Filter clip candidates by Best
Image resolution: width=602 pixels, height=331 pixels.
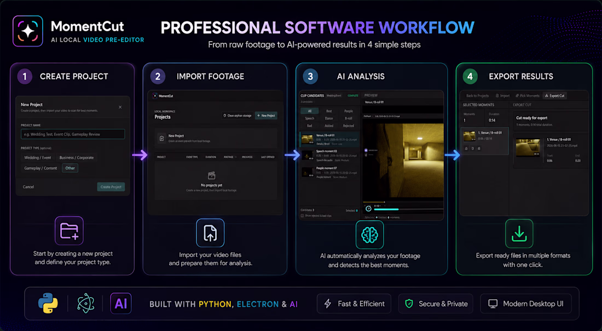coord(329,111)
